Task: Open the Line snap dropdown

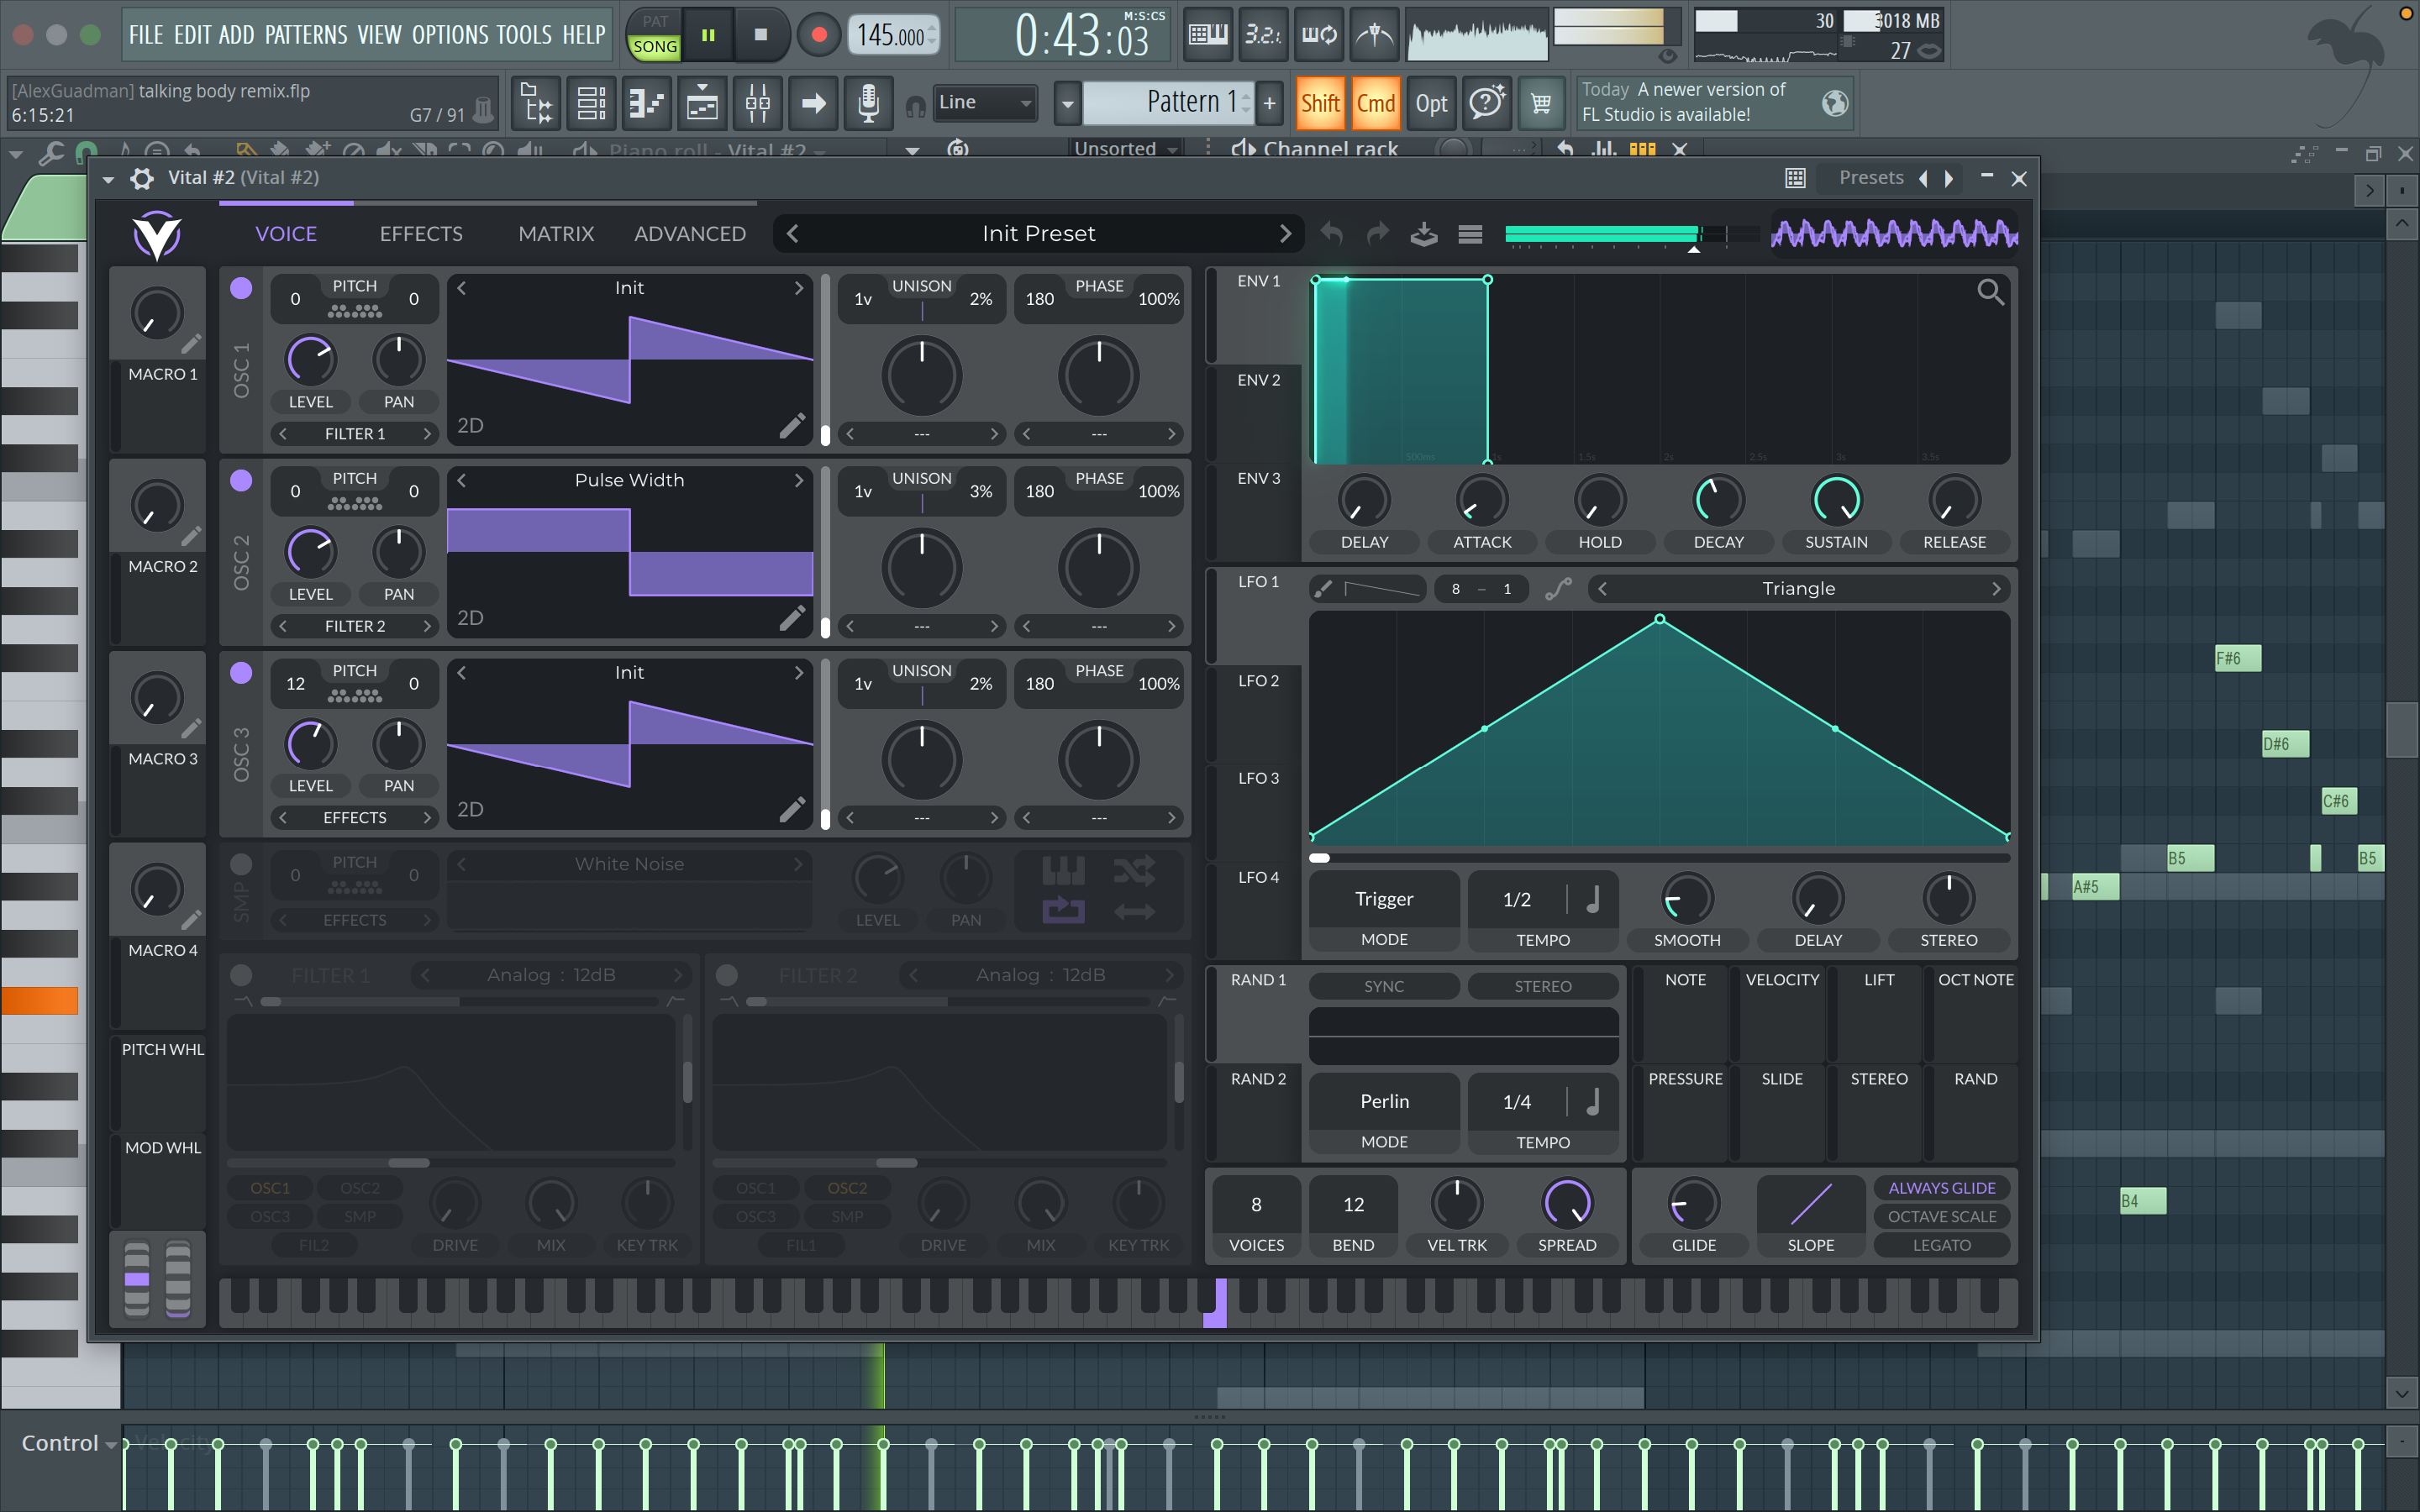Action: pos(985,102)
